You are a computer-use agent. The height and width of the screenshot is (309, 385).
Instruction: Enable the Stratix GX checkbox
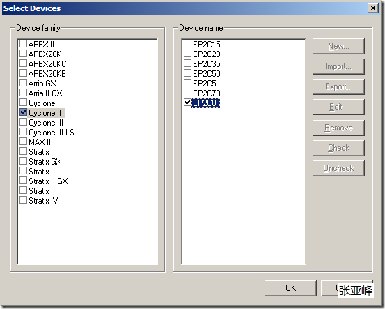(x=23, y=161)
